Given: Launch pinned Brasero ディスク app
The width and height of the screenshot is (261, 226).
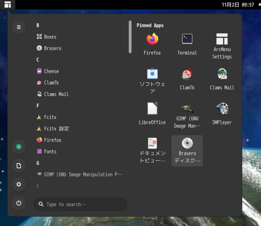Looking at the screenshot, I should coord(187,151).
